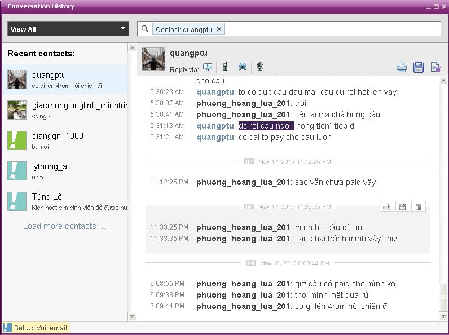Click message "giờ cậu có paid cho mình ko"
This screenshot has width=449, height=335.
(345, 284)
